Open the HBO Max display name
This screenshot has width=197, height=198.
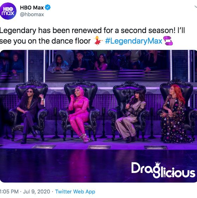pyautogui.click(x=32, y=8)
